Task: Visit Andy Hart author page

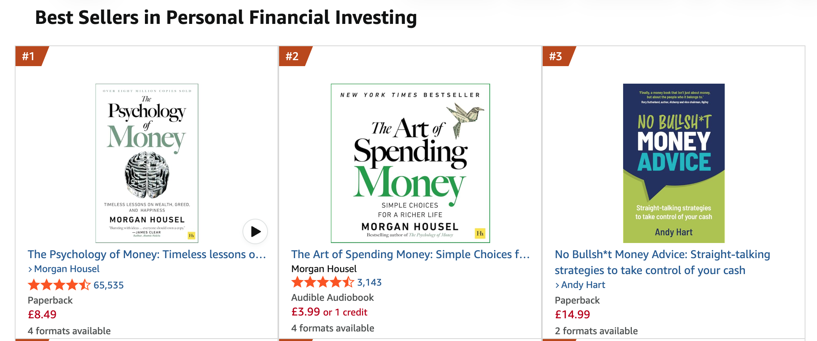Action: point(583,285)
